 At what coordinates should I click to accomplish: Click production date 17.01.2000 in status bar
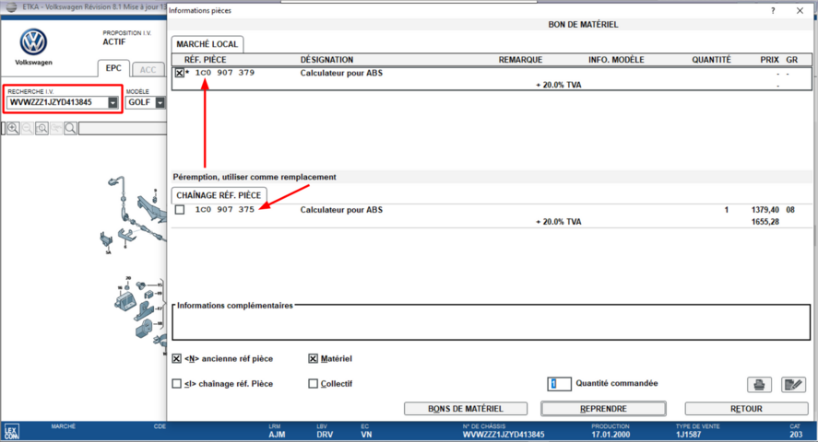tap(611, 435)
